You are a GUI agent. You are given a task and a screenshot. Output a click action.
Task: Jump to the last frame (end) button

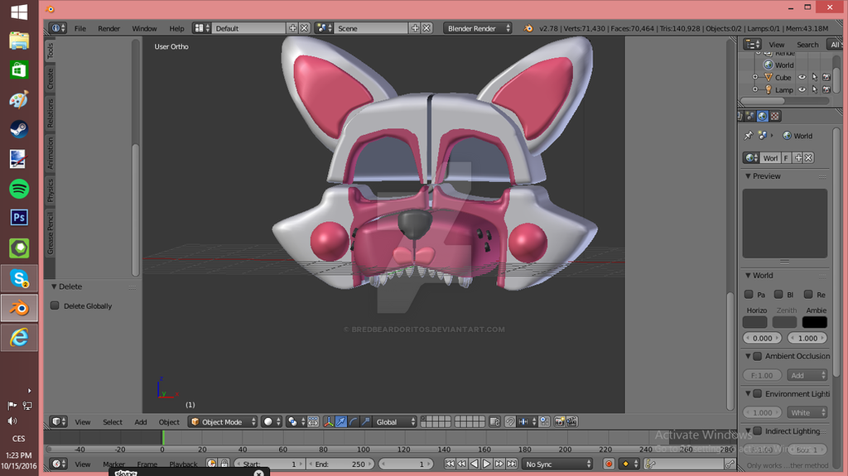(512, 464)
